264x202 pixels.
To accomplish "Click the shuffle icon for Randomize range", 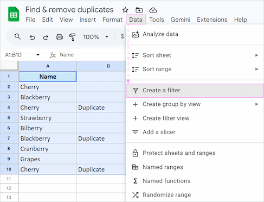I will [136, 195].
